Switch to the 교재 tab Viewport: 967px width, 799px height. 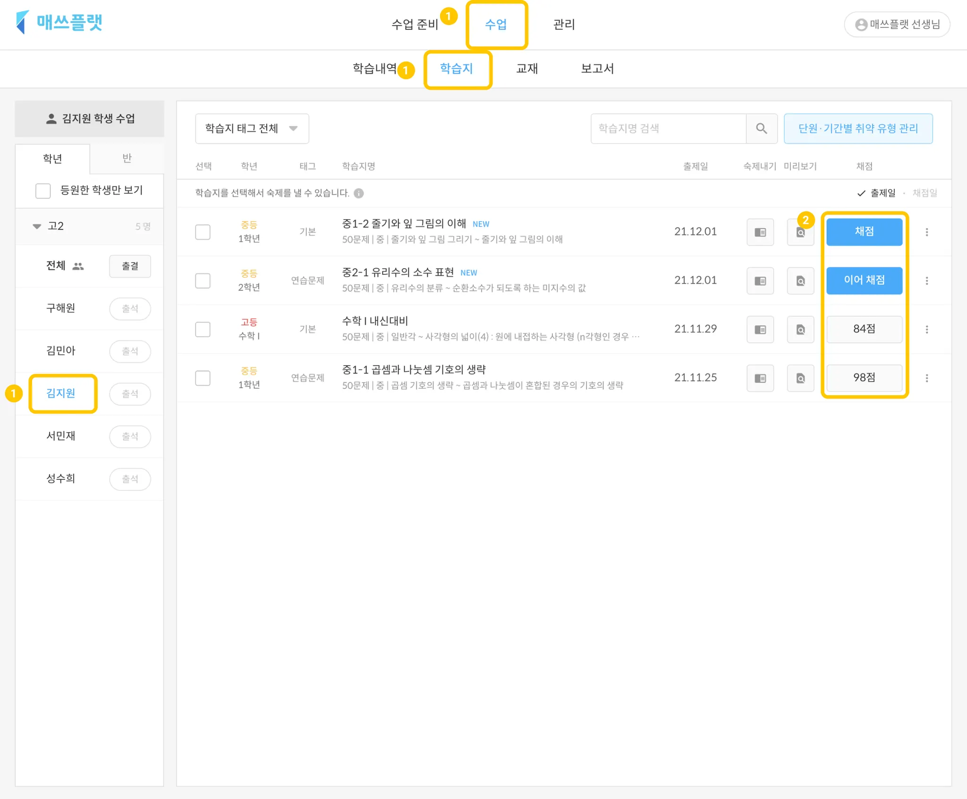click(527, 69)
